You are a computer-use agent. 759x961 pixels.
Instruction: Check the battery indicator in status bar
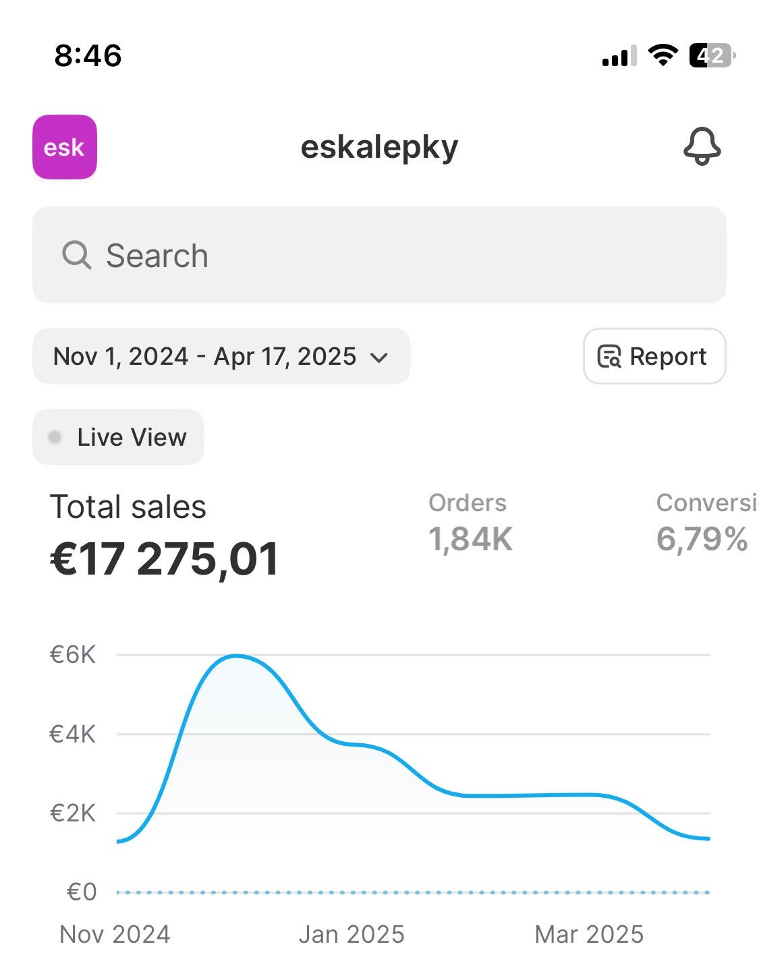(x=711, y=55)
